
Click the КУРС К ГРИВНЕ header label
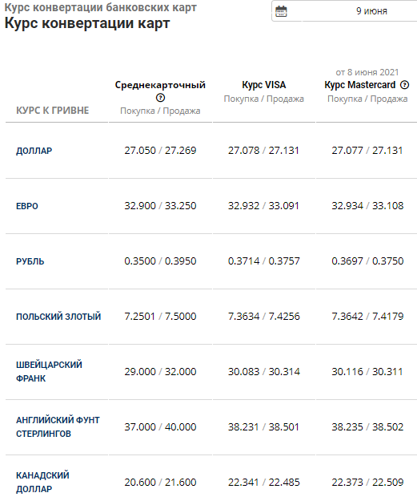click(53, 111)
